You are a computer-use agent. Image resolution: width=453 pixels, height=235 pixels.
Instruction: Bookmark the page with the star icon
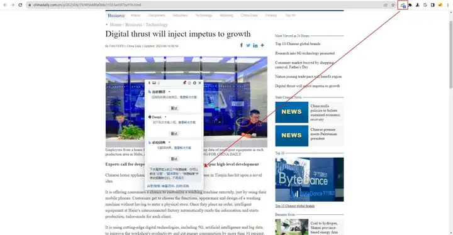coord(393,5)
